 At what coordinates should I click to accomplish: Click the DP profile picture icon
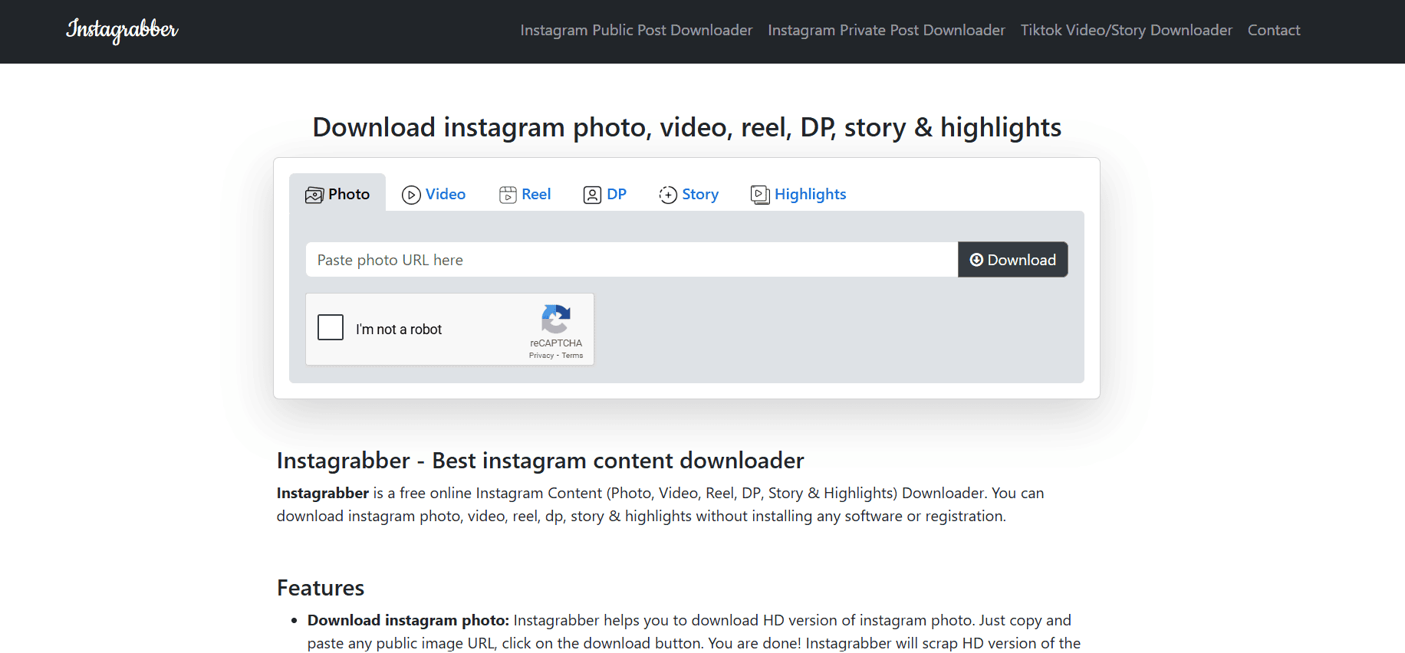(592, 195)
